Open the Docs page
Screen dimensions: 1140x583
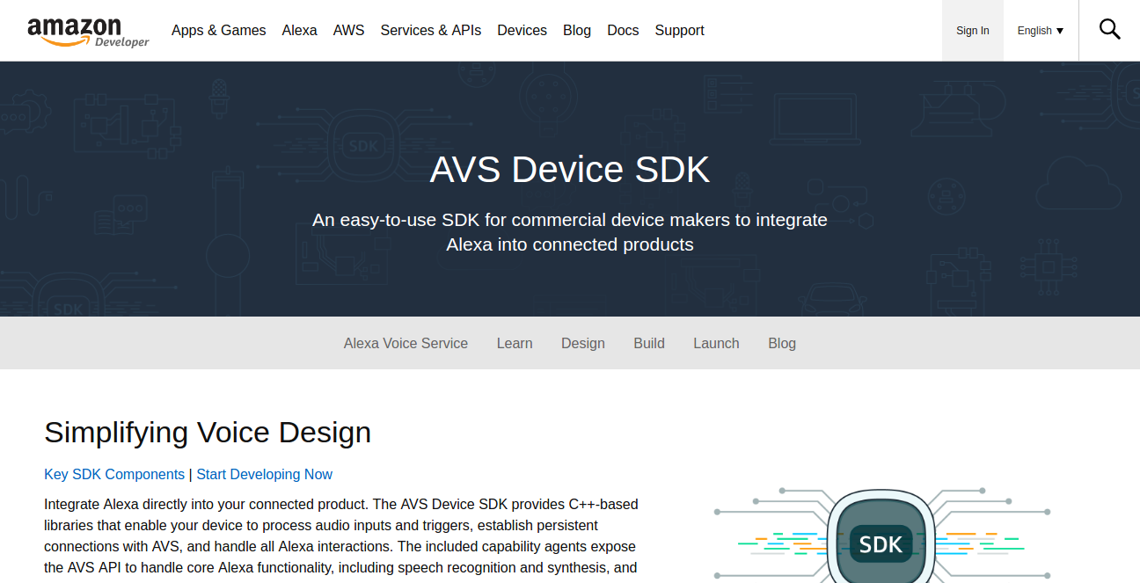click(x=623, y=30)
